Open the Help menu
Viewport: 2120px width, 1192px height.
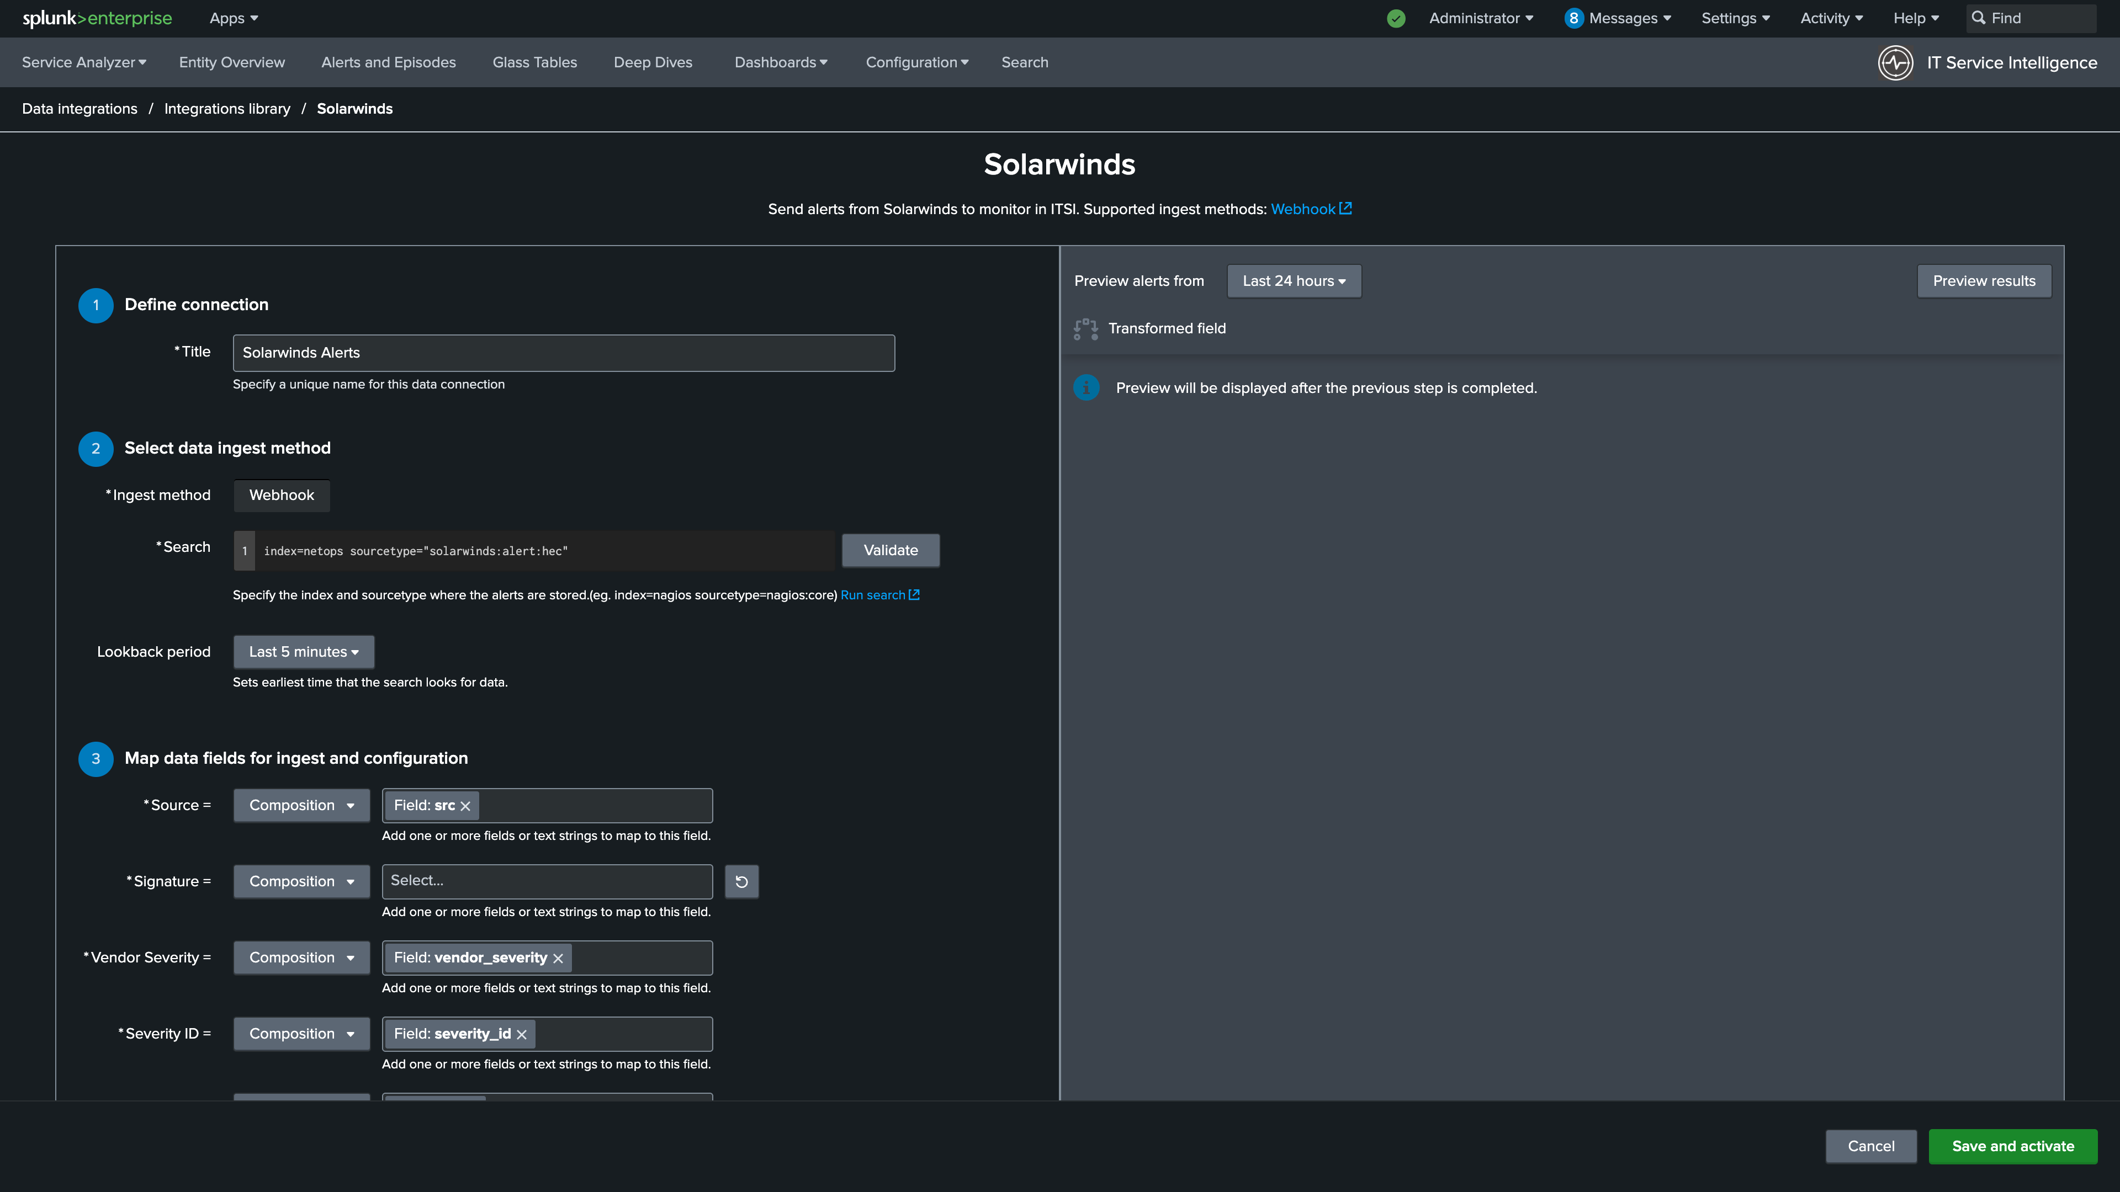pos(1917,18)
